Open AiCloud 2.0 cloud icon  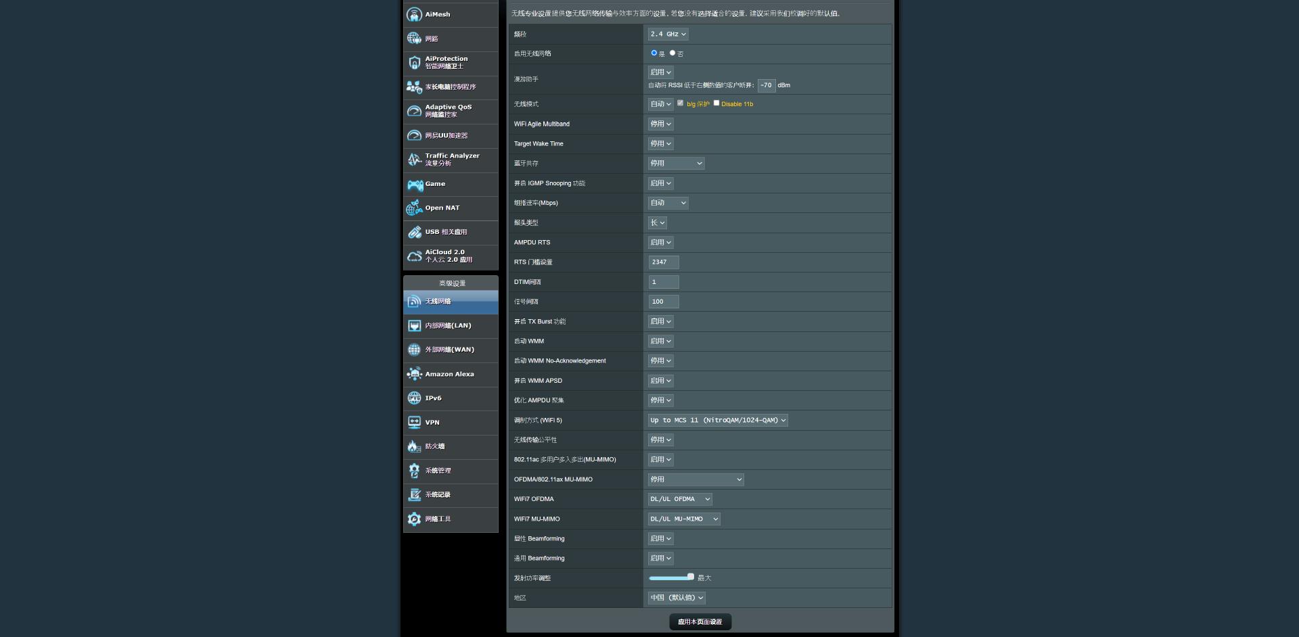pos(414,256)
